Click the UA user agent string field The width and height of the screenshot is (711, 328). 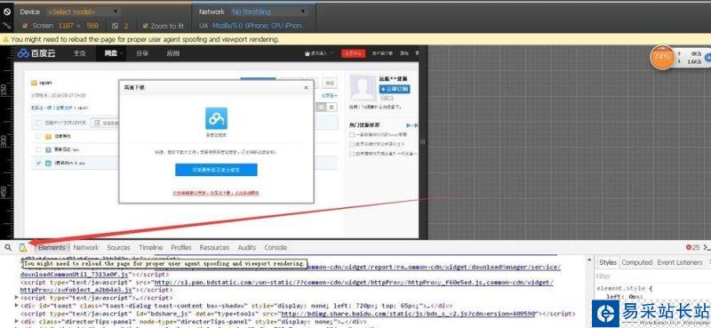pos(259,26)
